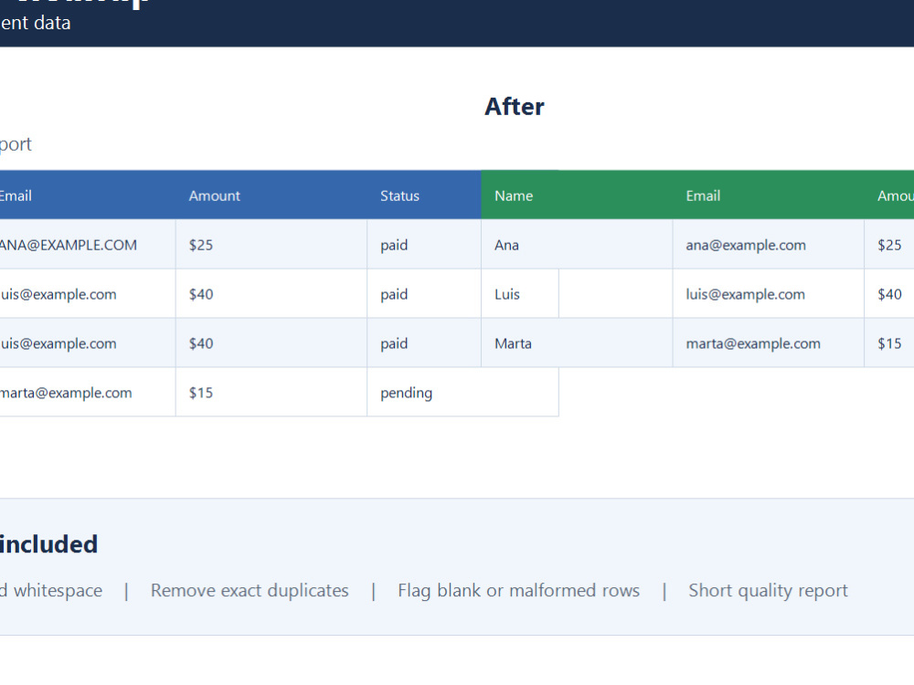The width and height of the screenshot is (914, 685).
Task: Click luis@example.com in the green table
Action: 769,294
